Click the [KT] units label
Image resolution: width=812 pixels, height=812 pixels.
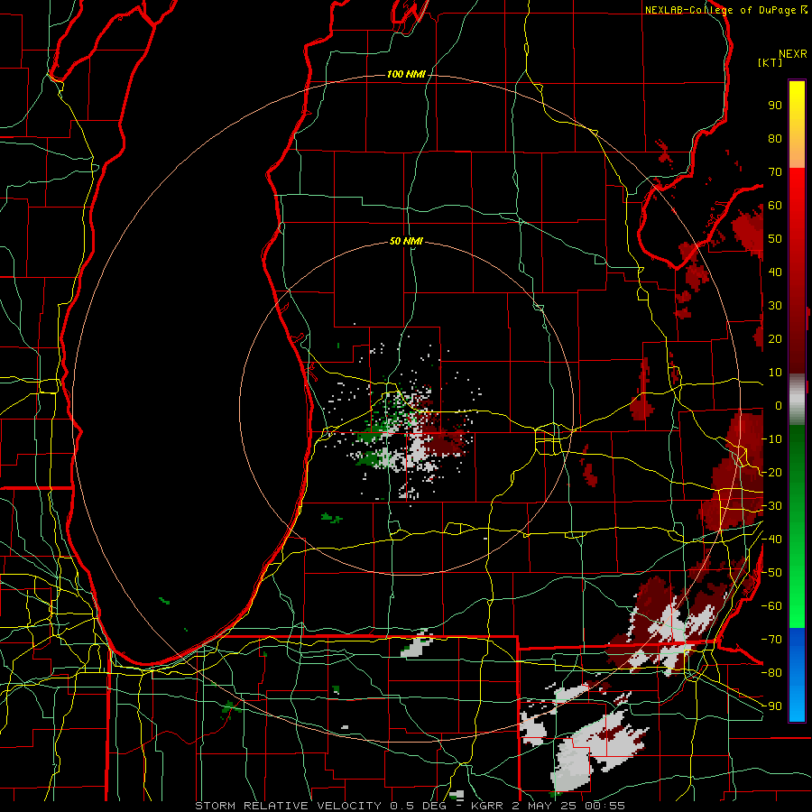coord(770,62)
